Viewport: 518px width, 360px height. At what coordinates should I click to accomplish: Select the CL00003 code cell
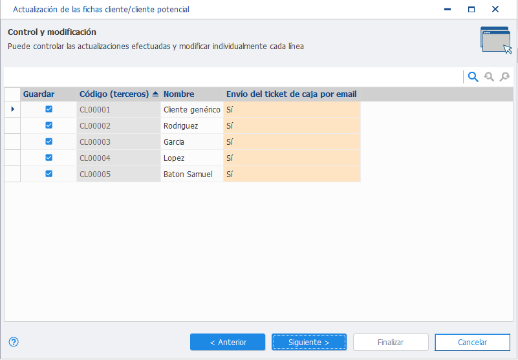click(x=118, y=142)
